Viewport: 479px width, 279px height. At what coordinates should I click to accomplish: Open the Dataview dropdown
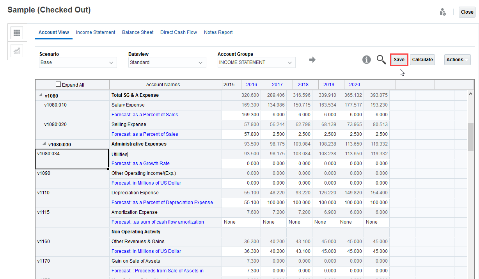pos(167,62)
